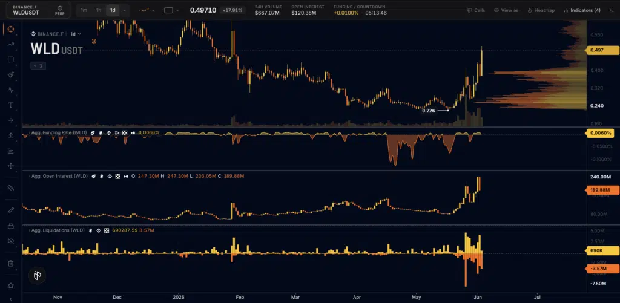Select the trend line drawing tool

pyautogui.click(x=11, y=44)
